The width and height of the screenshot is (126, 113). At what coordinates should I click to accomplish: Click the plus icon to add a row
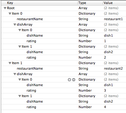pyautogui.click(x=69, y=80)
